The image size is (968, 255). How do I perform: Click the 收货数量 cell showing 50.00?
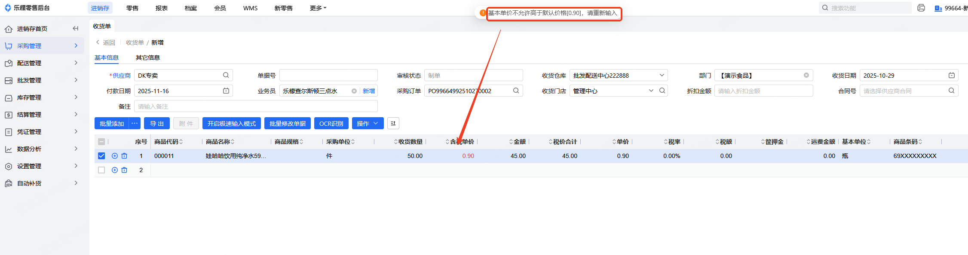(x=415, y=156)
